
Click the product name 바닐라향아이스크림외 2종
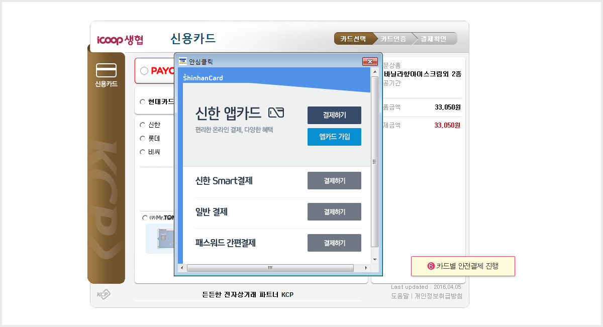422,74
